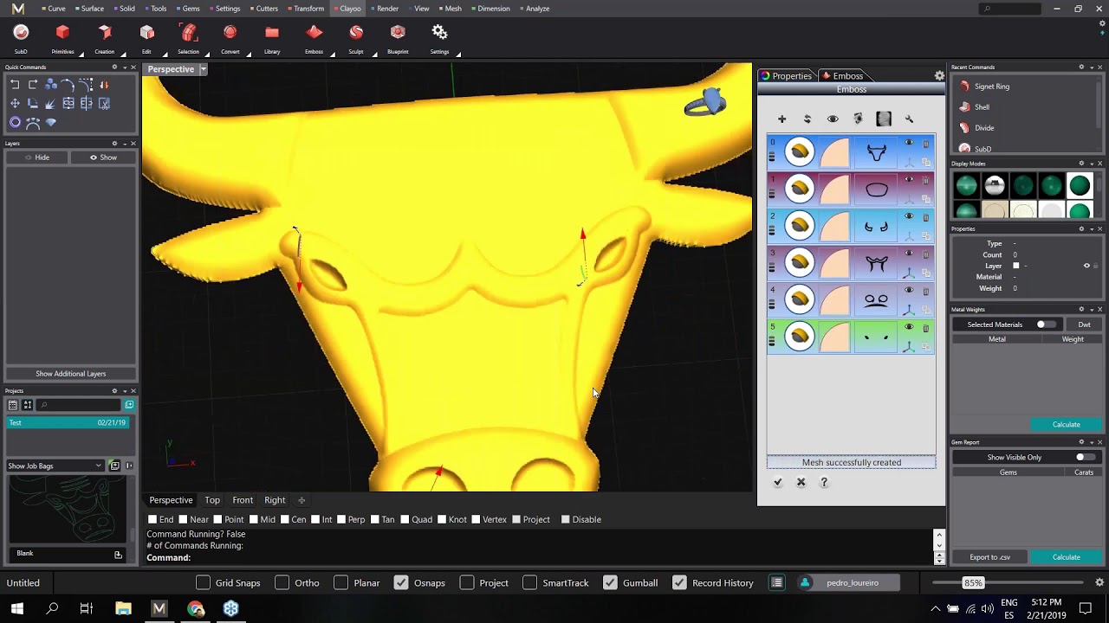Toggle the Osnaps checkbox

[x=400, y=582]
